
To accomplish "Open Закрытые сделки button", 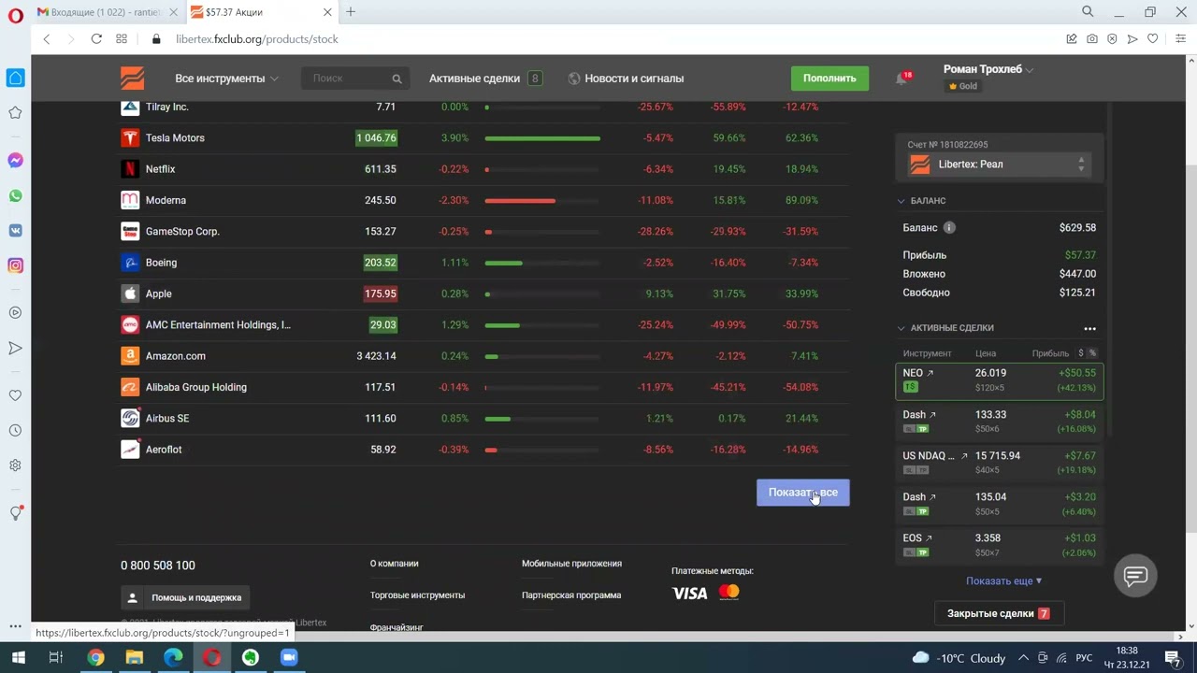I will pos(999,614).
